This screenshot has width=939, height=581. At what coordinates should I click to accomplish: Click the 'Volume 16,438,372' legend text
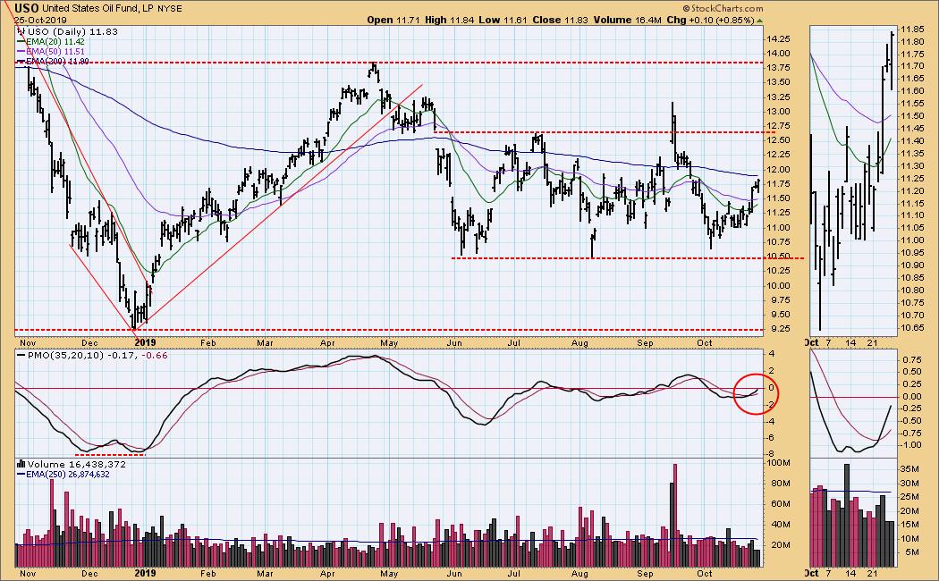tap(76, 464)
